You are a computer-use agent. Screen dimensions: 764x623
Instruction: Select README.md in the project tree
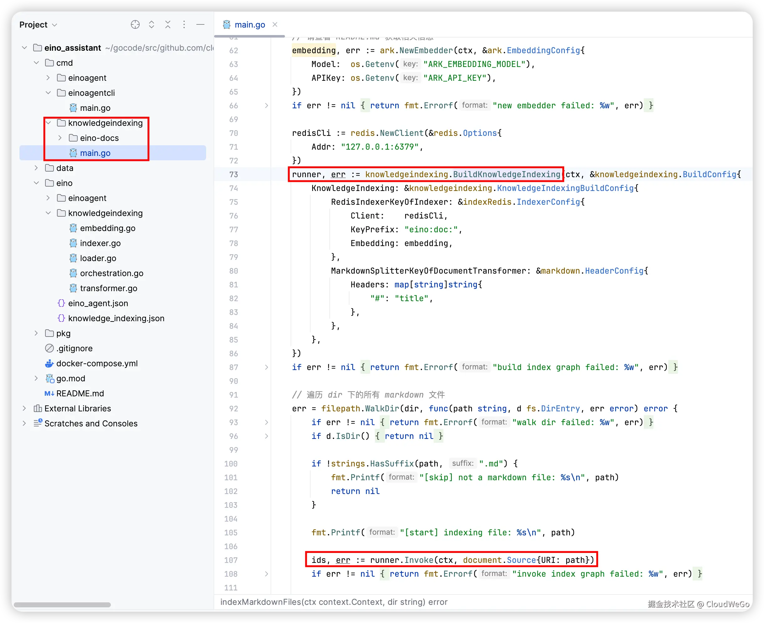pos(80,393)
